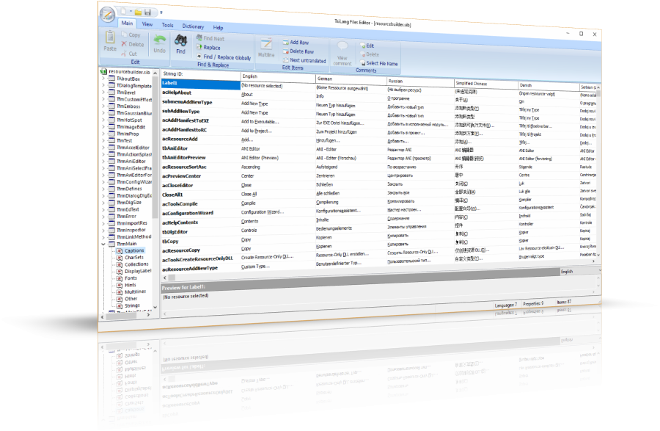This screenshot has height=431, width=660.
Task: Click Replace in Find & Replace group
Action: [x=211, y=48]
